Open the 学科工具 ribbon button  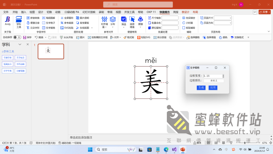pyautogui.click(x=19, y=22)
